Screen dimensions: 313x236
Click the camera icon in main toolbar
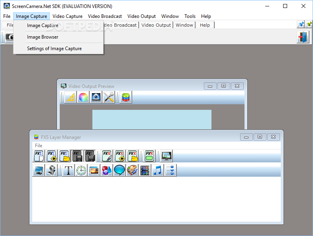(10, 37)
